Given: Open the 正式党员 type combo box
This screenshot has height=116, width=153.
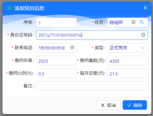Looking at the screenshot, I should tap(128, 48).
